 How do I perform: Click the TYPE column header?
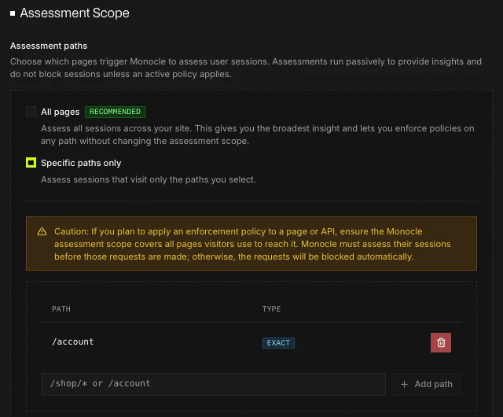tap(271, 308)
